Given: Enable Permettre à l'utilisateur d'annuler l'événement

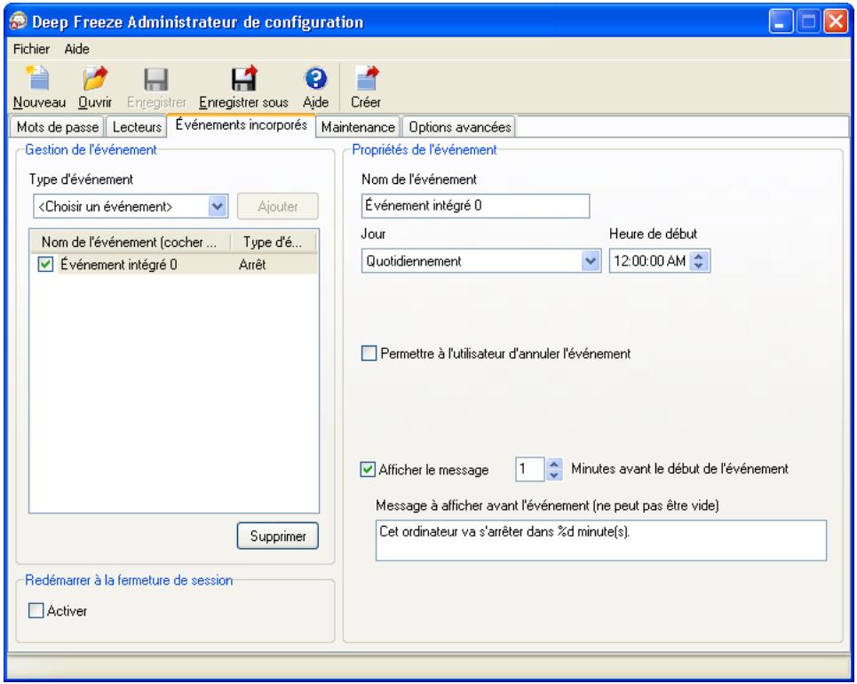Looking at the screenshot, I should click(369, 354).
